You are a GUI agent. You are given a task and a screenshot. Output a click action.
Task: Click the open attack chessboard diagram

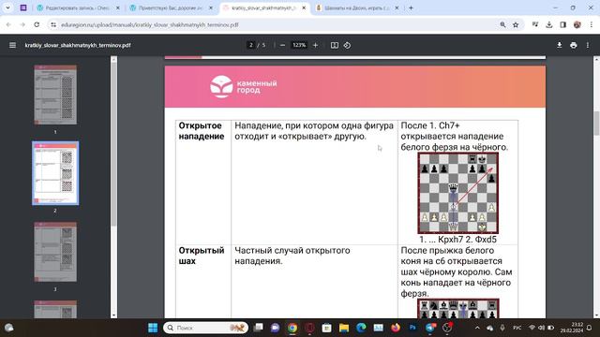(x=458, y=193)
